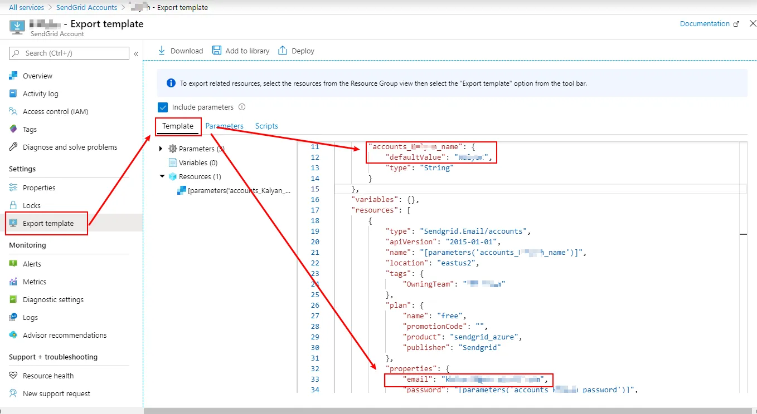Click the "OwningTeam" code line
Image resolution: width=757 pixels, height=414 pixels.
tap(454, 284)
